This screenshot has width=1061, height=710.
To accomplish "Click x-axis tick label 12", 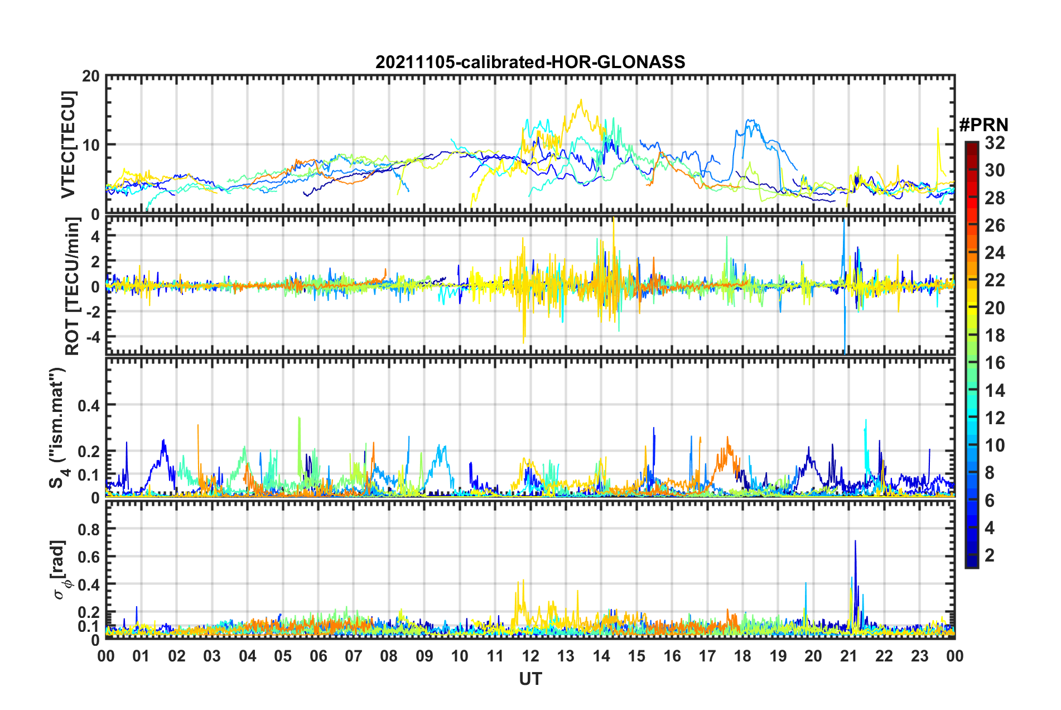I will pos(530,656).
